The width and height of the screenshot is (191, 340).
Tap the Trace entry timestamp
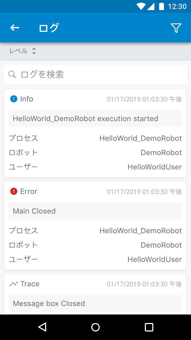(144, 284)
